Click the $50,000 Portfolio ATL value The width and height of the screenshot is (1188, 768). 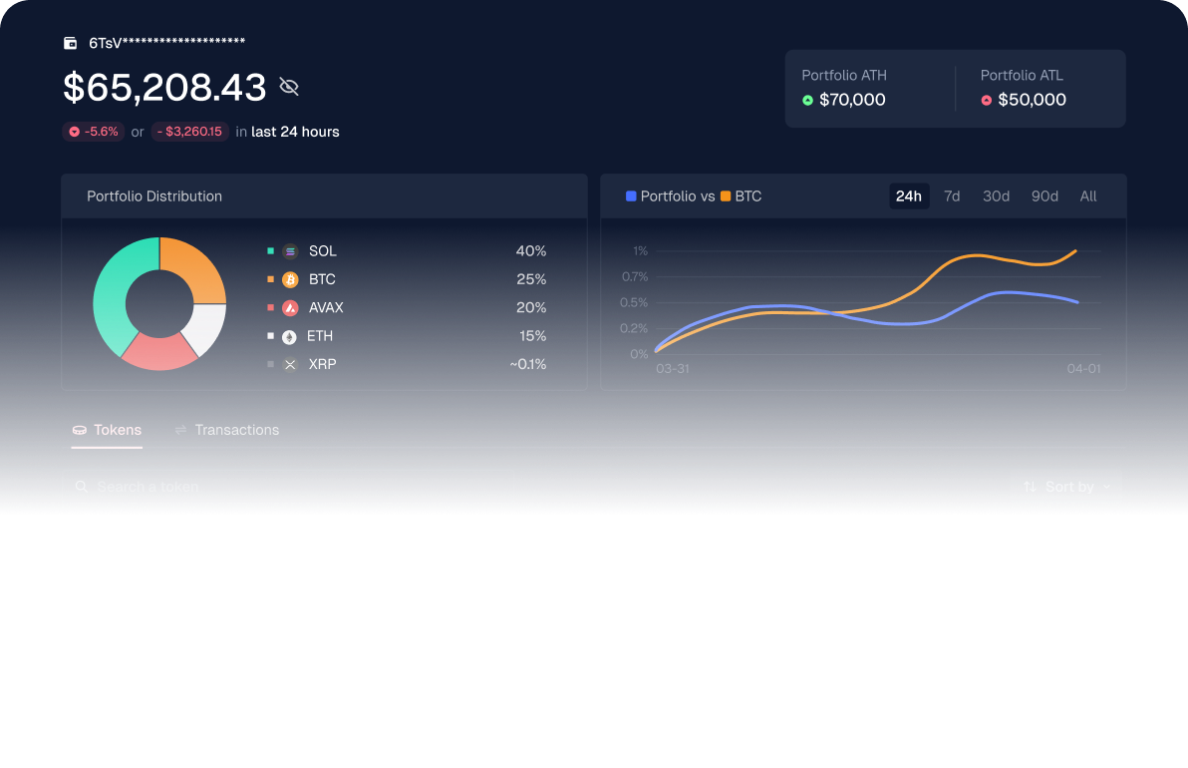pos(1032,100)
